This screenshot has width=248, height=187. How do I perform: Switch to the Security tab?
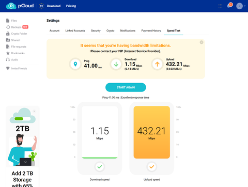coord(96,30)
